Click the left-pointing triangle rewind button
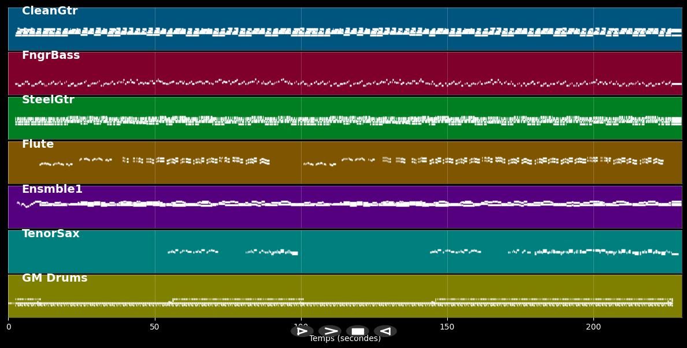The width and height of the screenshot is (687, 348). pos(385,331)
